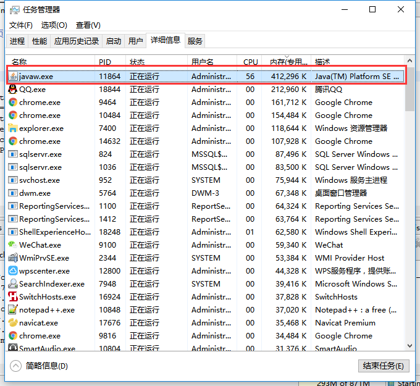Viewport: 420px width, 386px height.
Task: Open the 文件(F) menu
Action: 21,25
